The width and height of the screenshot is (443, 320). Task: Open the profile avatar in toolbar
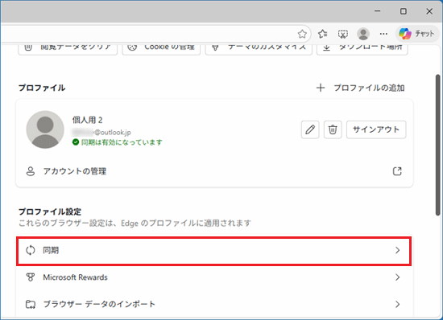[x=363, y=34]
